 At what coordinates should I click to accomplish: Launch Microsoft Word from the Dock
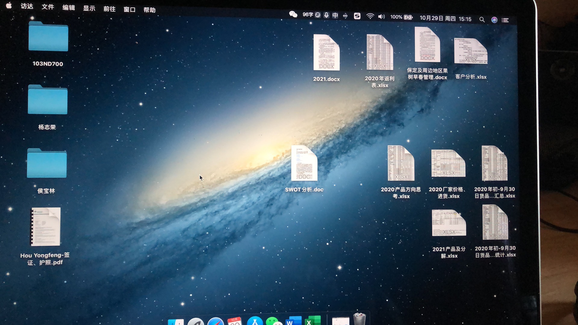coord(293,321)
